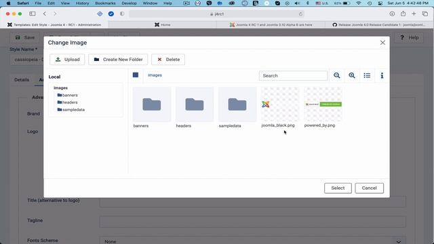The image size is (434, 244).
Task: Close the Change Image dialog with X
Action: 382,43
